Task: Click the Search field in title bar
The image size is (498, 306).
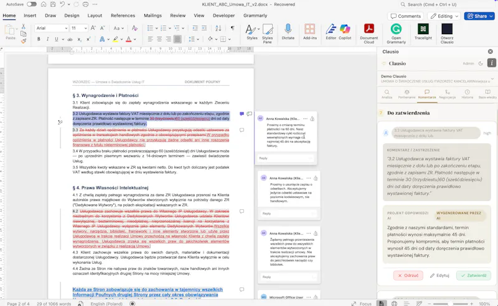Action: pyautogui.click(x=446, y=4)
